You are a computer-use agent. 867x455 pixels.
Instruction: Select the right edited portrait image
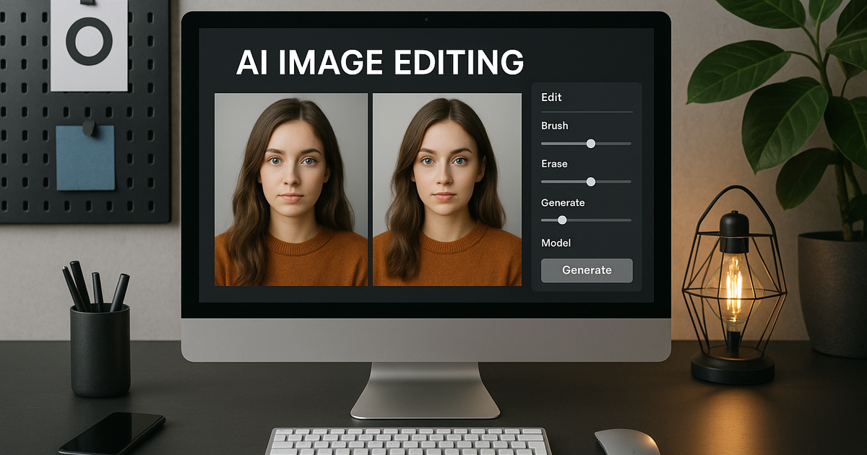[447, 189]
